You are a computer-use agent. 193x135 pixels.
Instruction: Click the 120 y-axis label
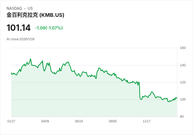[183, 82]
